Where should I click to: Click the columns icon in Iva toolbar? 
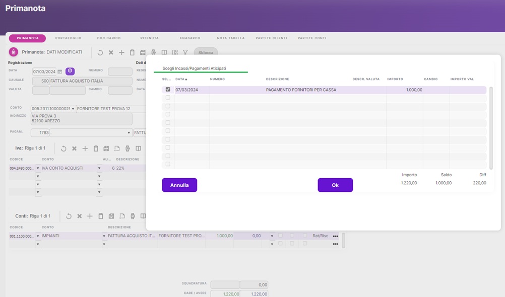point(138,148)
